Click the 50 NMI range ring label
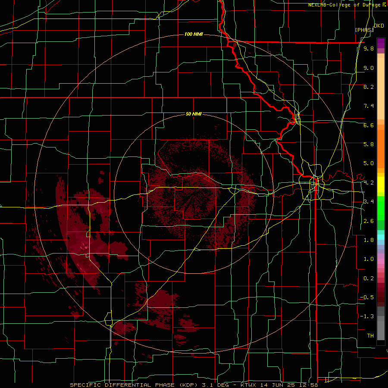The height and width of the screenshot is (388, 388). (x=194, y=114)
